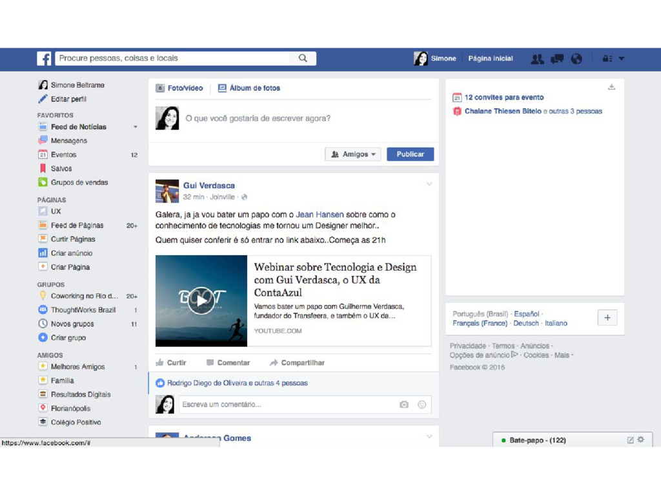Click Criar anúncio chart icon
Screen dimensions: 661x495
tap(43, 253)
